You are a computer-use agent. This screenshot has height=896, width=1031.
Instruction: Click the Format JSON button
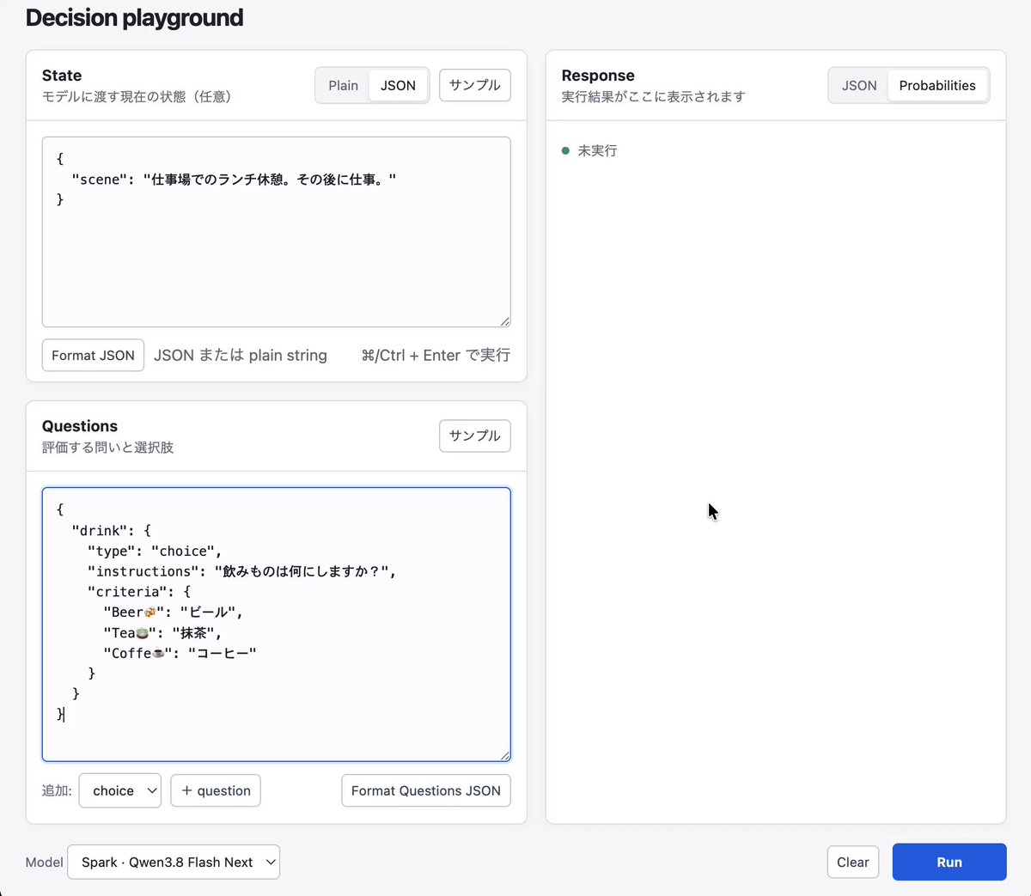click(x=93, y=356)
